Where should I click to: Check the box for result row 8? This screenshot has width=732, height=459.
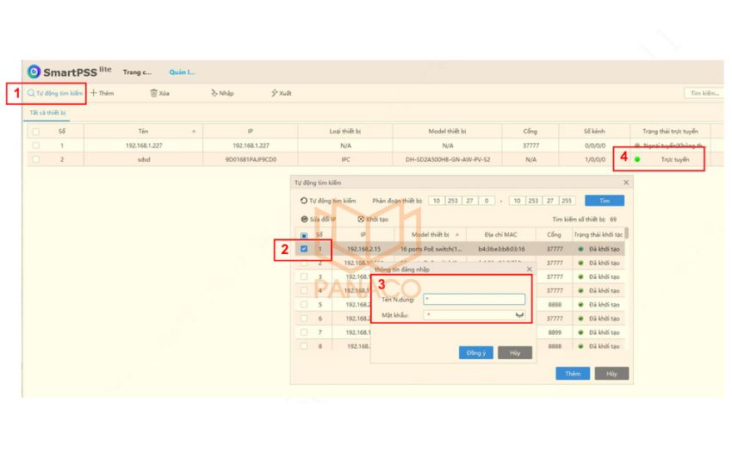(x=304, y=346)
